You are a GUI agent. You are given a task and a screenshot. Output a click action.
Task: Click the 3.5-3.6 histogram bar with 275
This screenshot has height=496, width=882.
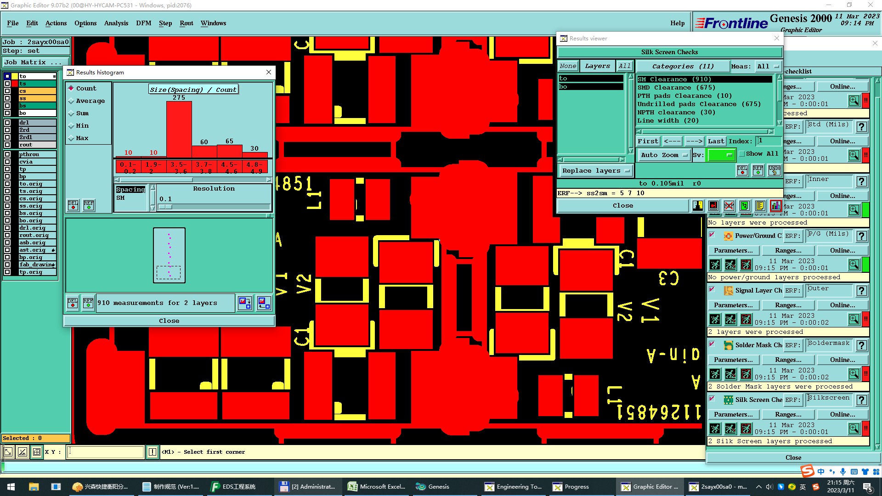click(x=179, y=130)
